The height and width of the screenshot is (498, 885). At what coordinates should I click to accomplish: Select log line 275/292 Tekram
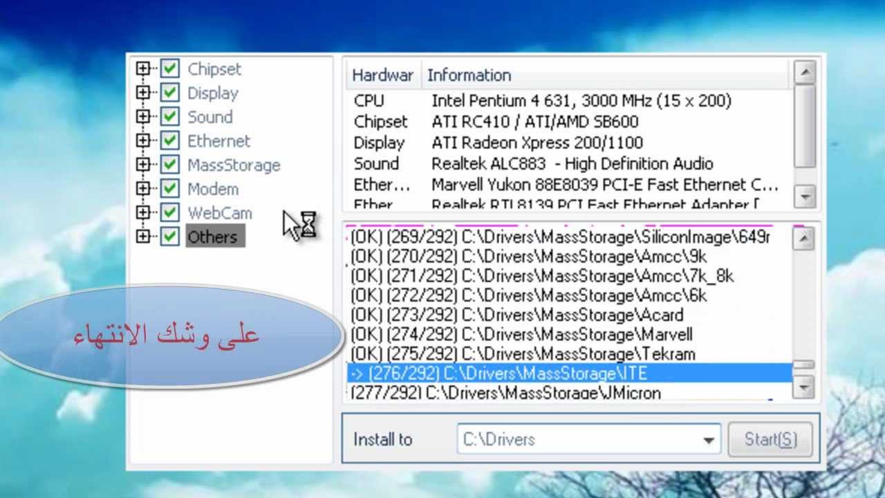click(569, 353)
